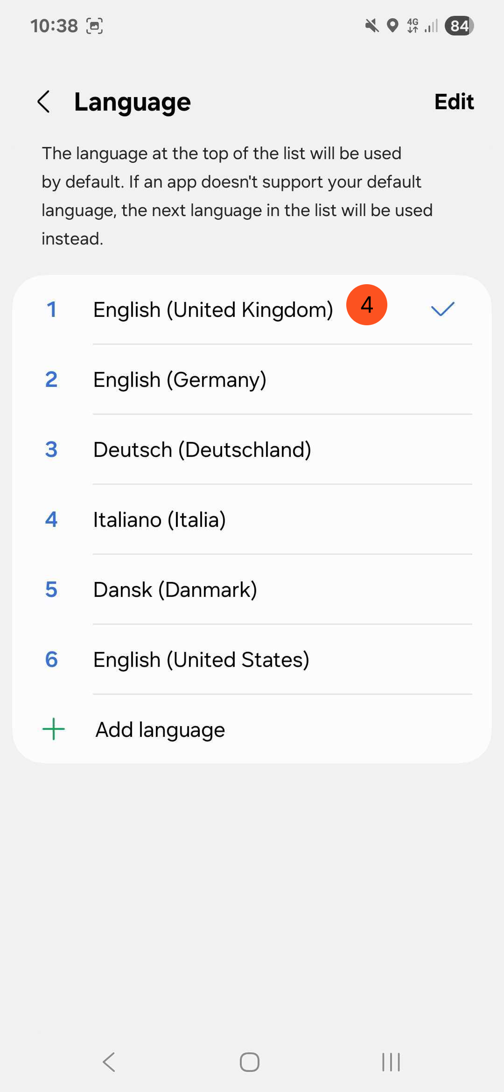Image resolution: width=504 pixels, height=1092 pixels.
Task: Tap the blue checkmark on English (United Kingdom)
Action: pos(442,309)
